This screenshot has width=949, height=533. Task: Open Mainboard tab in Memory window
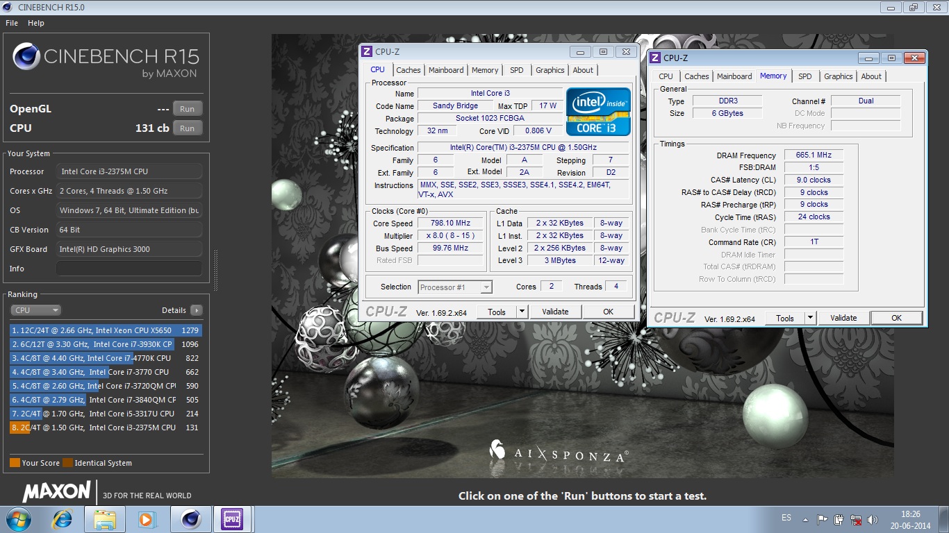coord(734,76)
